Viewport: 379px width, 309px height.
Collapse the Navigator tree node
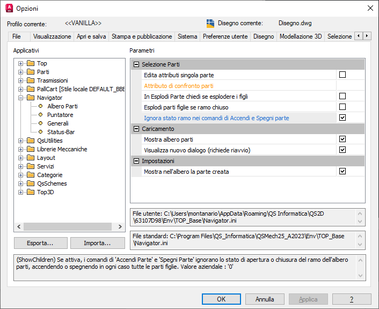[x=21, y=98]
